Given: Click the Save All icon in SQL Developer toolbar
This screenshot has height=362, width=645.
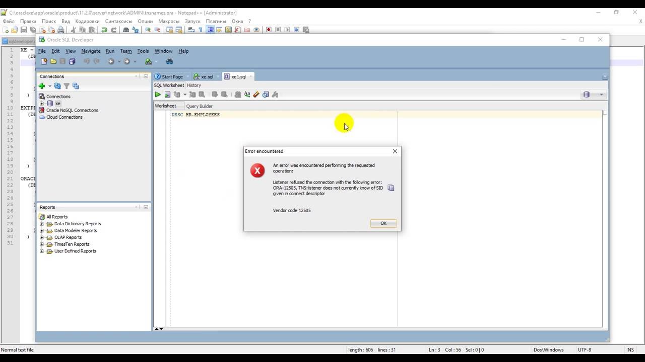Looking at the screenshot, I should tap(72, 61).
